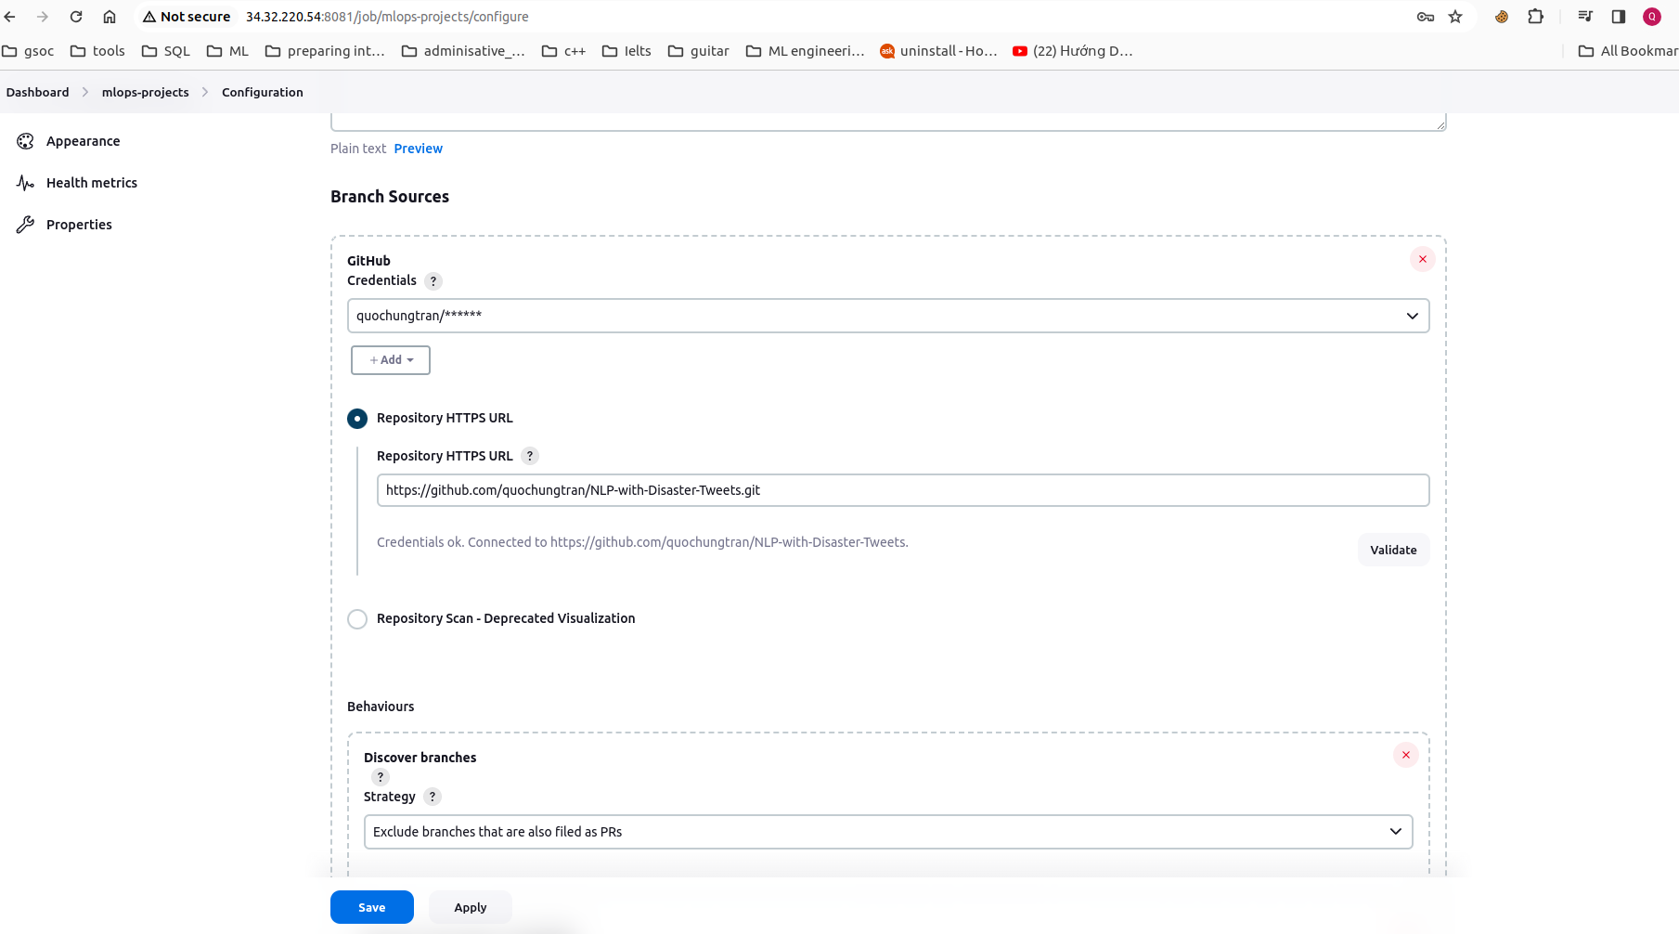
Task: Open the extensions puzzle icon
Action: 1536,17
